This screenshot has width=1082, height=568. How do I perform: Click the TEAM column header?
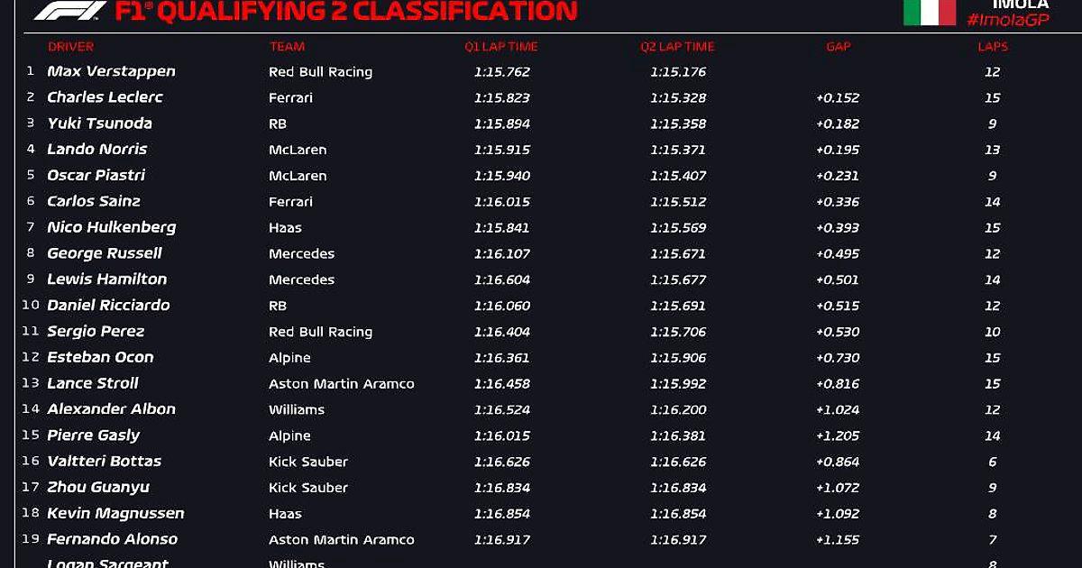coord(287,47)
